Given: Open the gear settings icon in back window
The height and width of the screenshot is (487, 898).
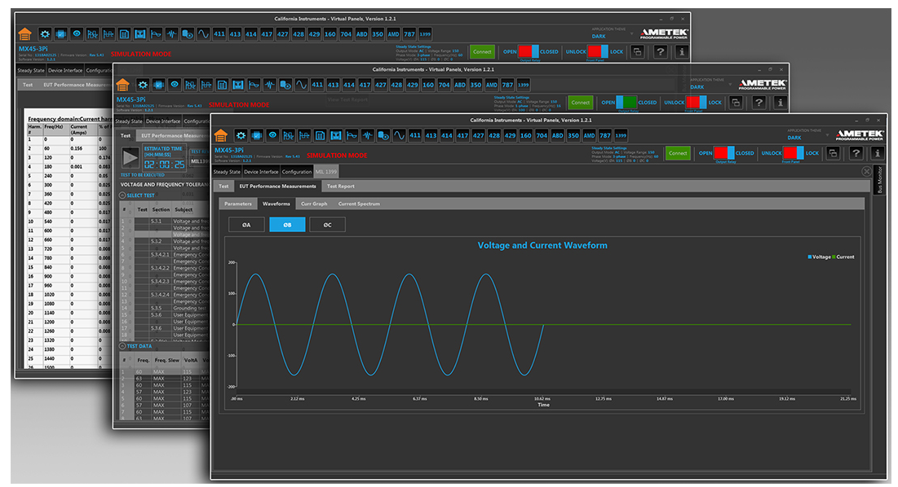Looking at the screenshot, I should click(x=45, y=34).
